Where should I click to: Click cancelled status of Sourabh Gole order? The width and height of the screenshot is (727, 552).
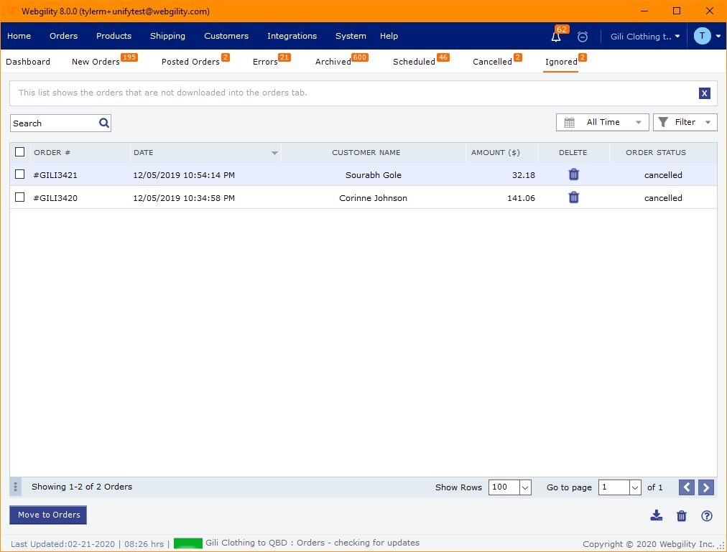point(663,175)
